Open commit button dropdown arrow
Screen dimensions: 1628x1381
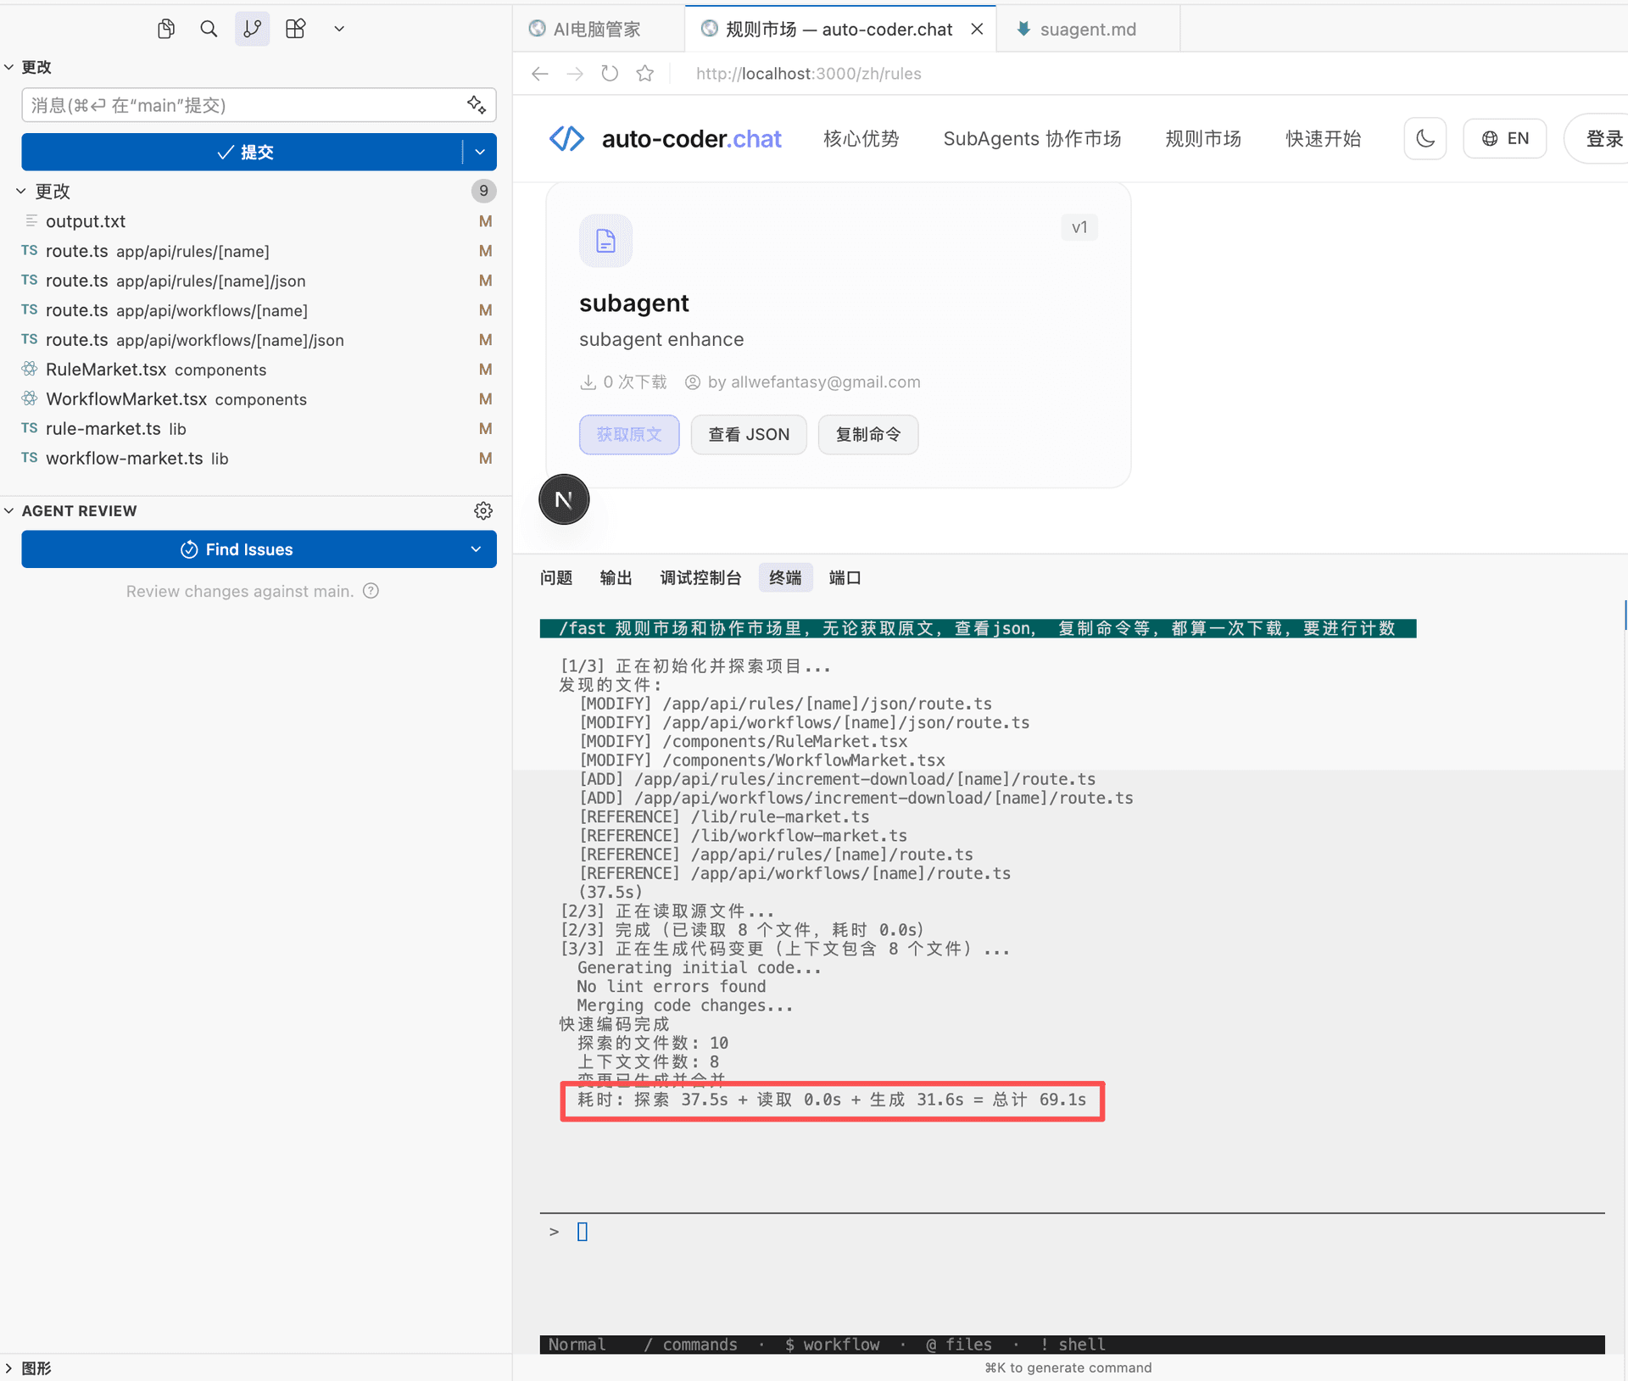coord(480,152)
